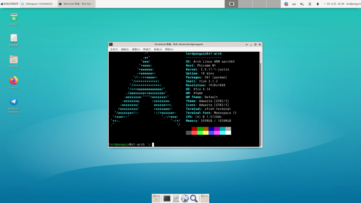Open the terminal emulator in the dock
The height and width of the screenshot is (203, 361).
coord(167,198)
